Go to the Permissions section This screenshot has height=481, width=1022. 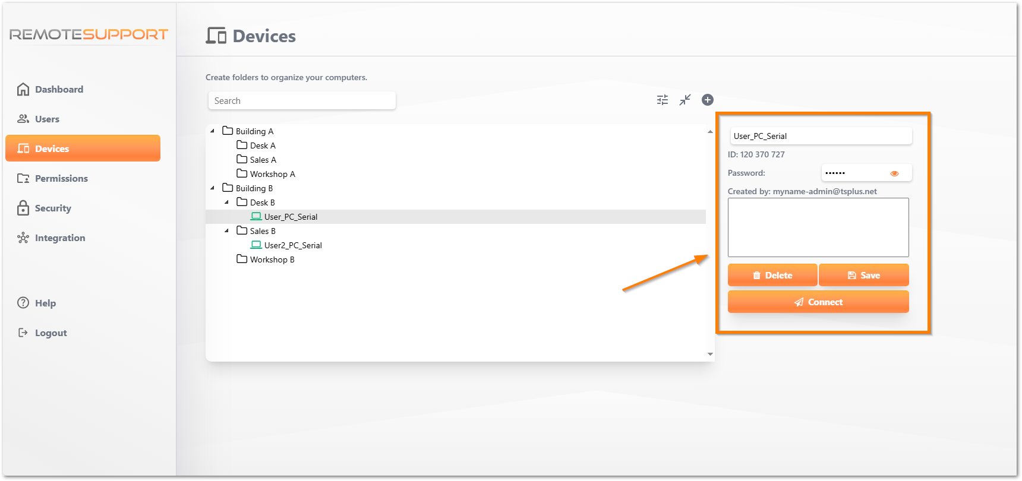(61, 178)
